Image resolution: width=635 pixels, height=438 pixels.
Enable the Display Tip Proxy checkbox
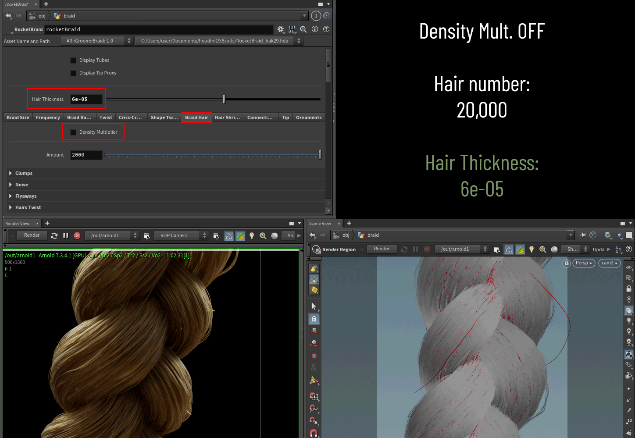pyautogui.click(x=73, y=73)
